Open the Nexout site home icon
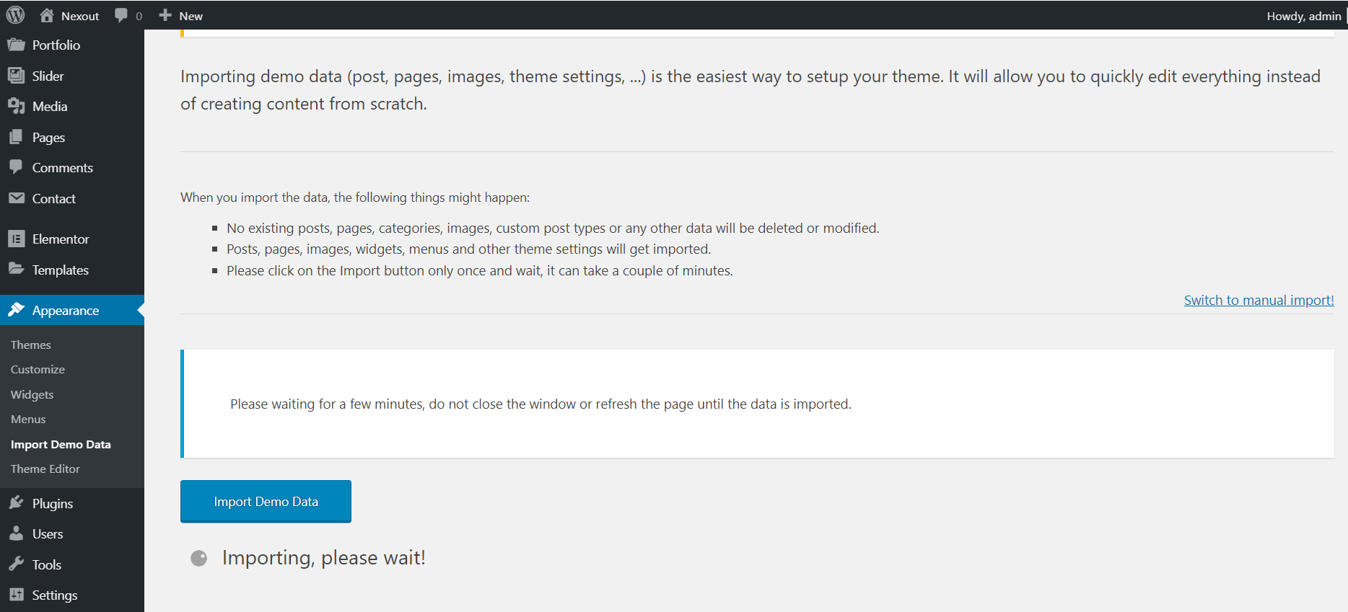 coord(47,15)
